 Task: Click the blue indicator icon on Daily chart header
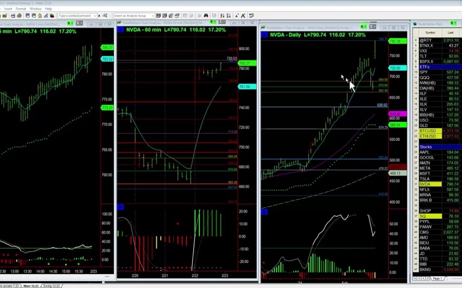(x=264, y=35)
